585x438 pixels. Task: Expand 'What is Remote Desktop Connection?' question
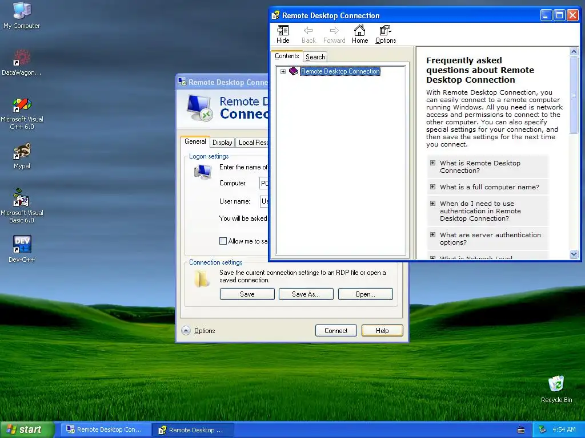(x=433, y=163)
